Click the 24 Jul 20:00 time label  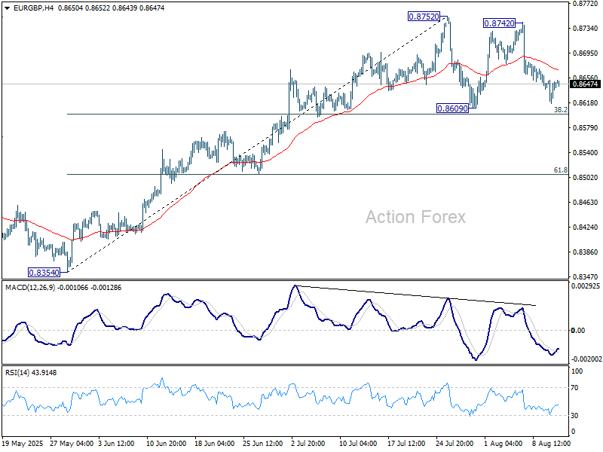click(x=455, y=443)
